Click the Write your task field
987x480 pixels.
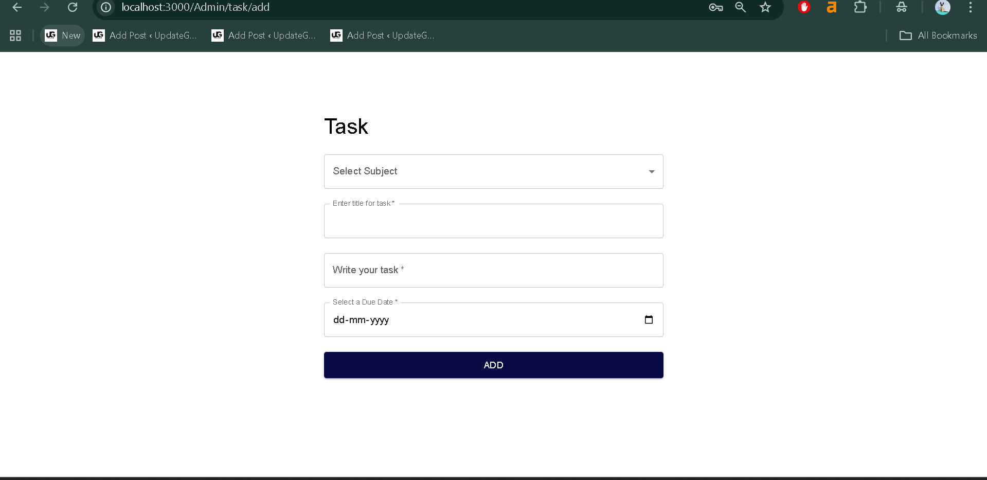coord(493,270)
